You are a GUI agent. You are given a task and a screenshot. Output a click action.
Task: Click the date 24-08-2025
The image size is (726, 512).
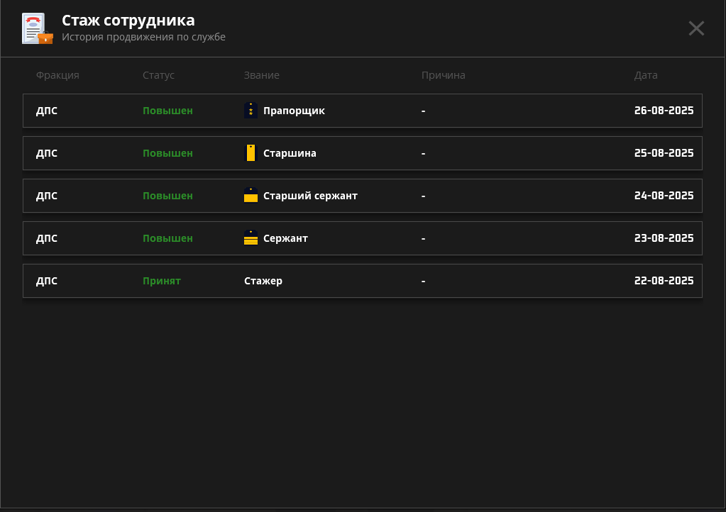coord(664,196)
